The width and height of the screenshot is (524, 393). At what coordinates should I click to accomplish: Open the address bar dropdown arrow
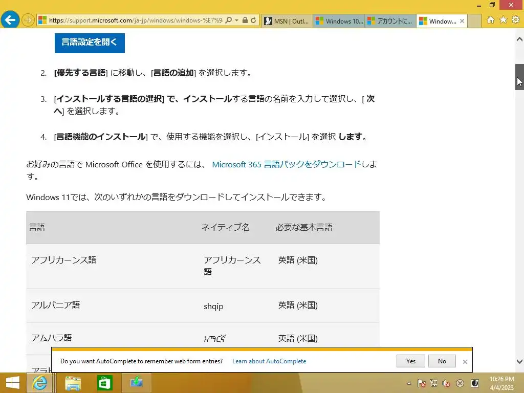(x=236, y=20)
